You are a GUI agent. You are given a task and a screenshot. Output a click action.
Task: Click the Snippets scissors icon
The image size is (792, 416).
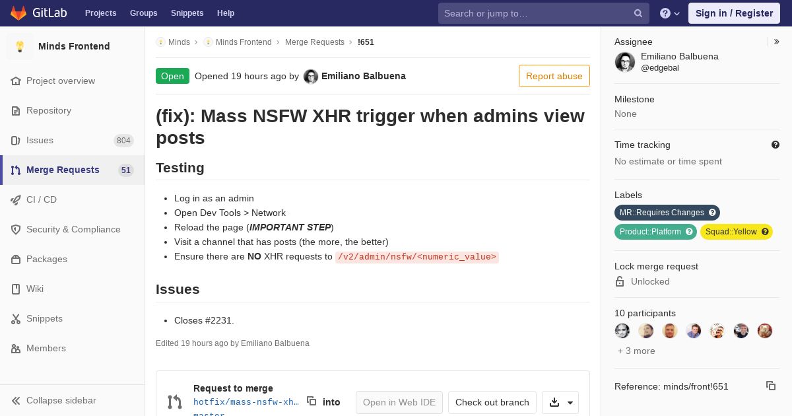16,318
